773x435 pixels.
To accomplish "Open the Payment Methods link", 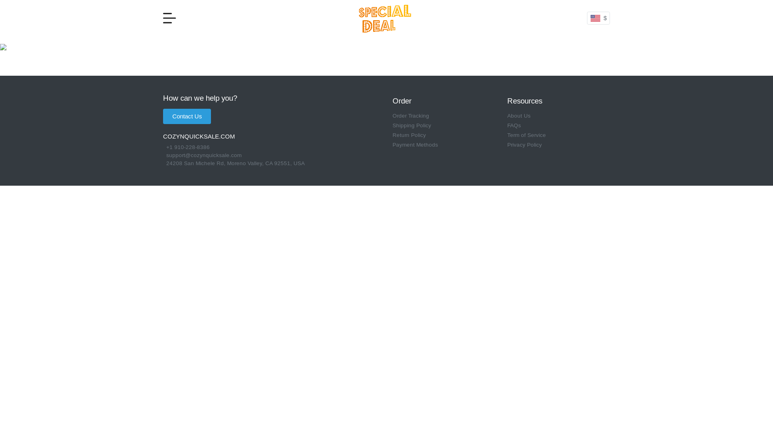I will pyautogui.click(x=415, y=145).
